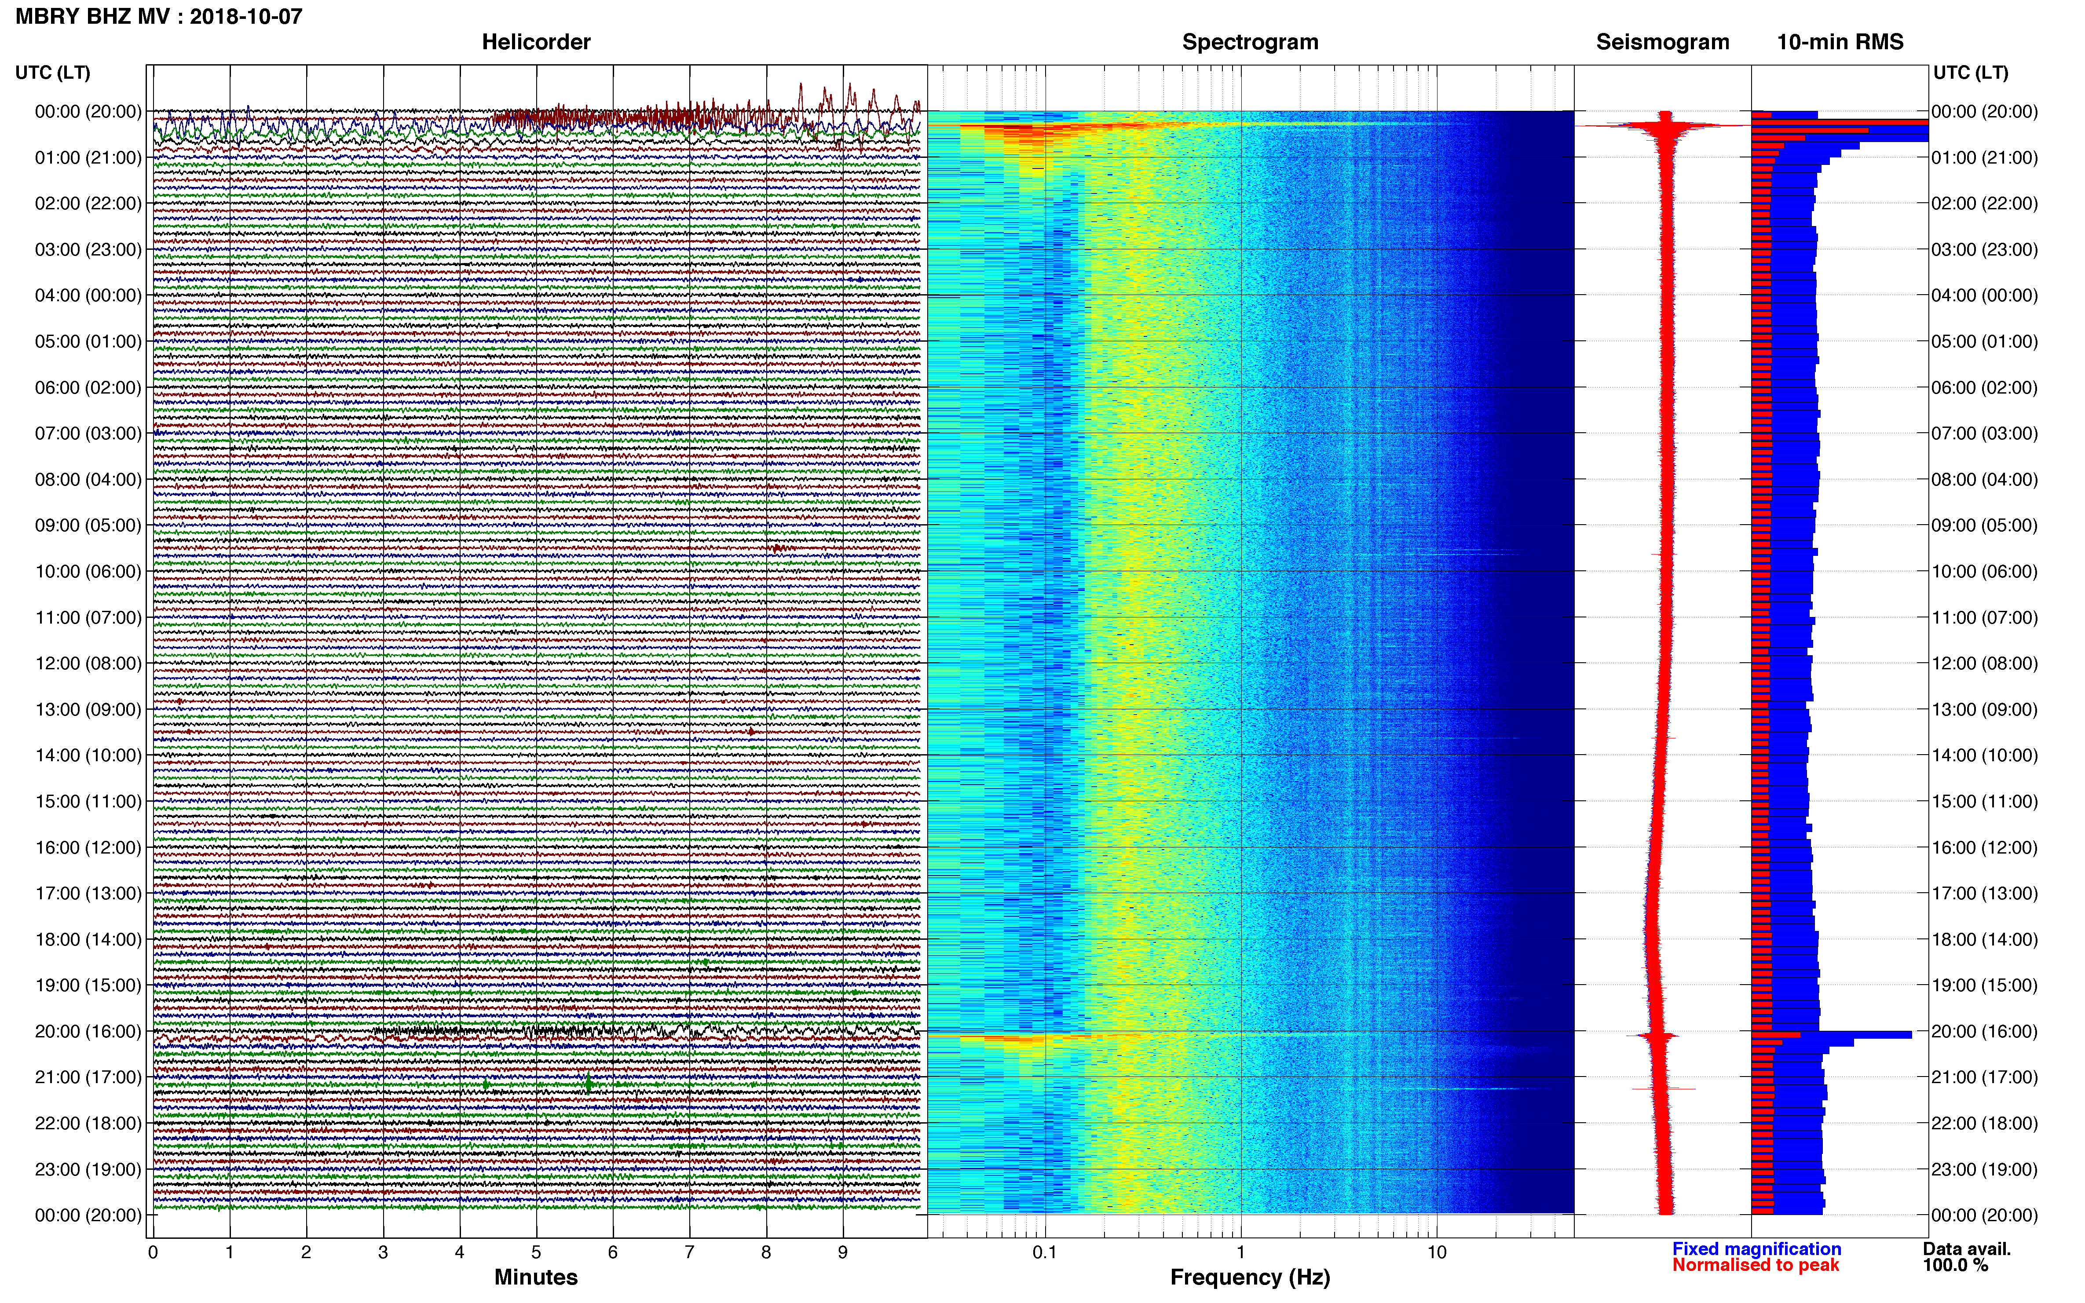Click the 'Helicorder' panel heading
2085x1303 pixels.
point(536,42)
